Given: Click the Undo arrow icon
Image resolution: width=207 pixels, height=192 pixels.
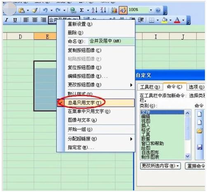Looking at the screenshot, I should [45, 10].
